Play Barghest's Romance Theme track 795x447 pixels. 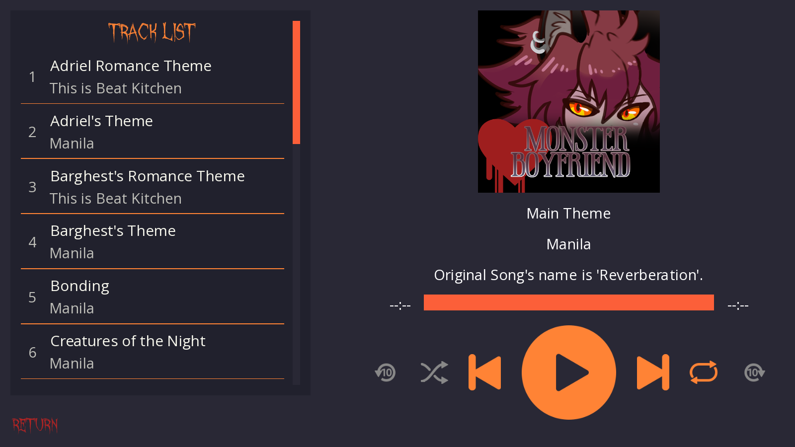click(x=153, y=187)
